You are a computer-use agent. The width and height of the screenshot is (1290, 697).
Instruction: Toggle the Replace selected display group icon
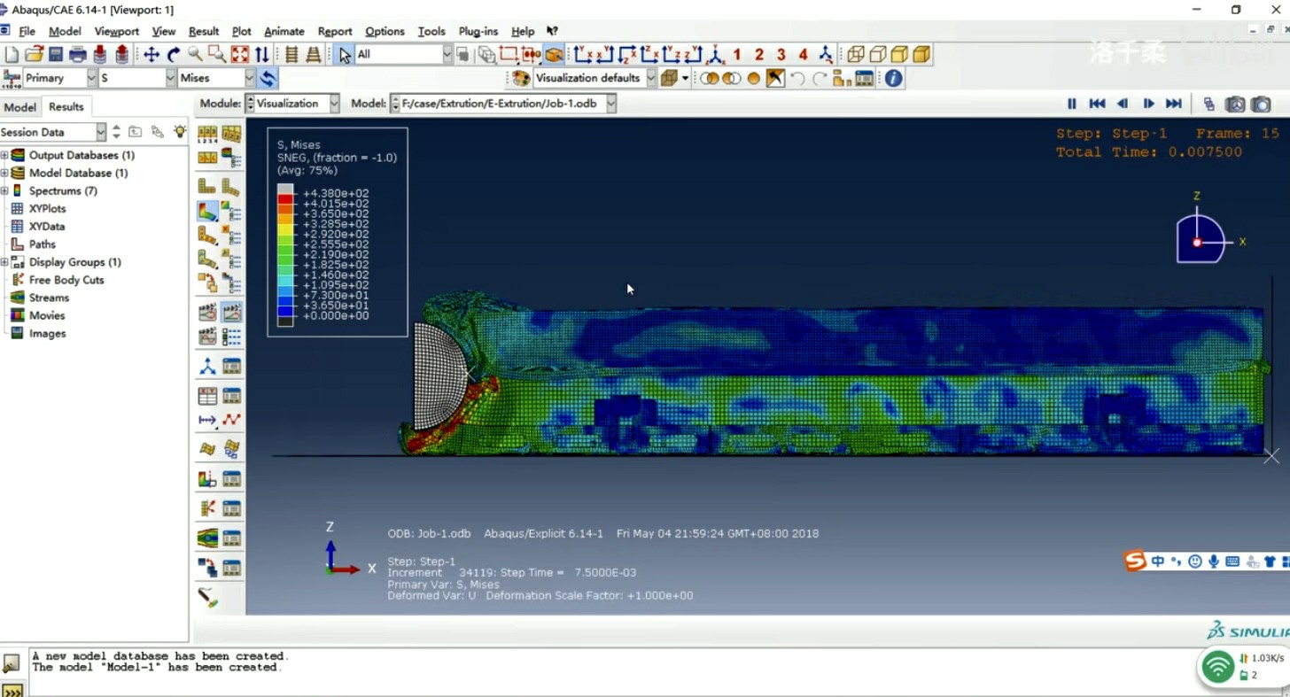[709, 79]
